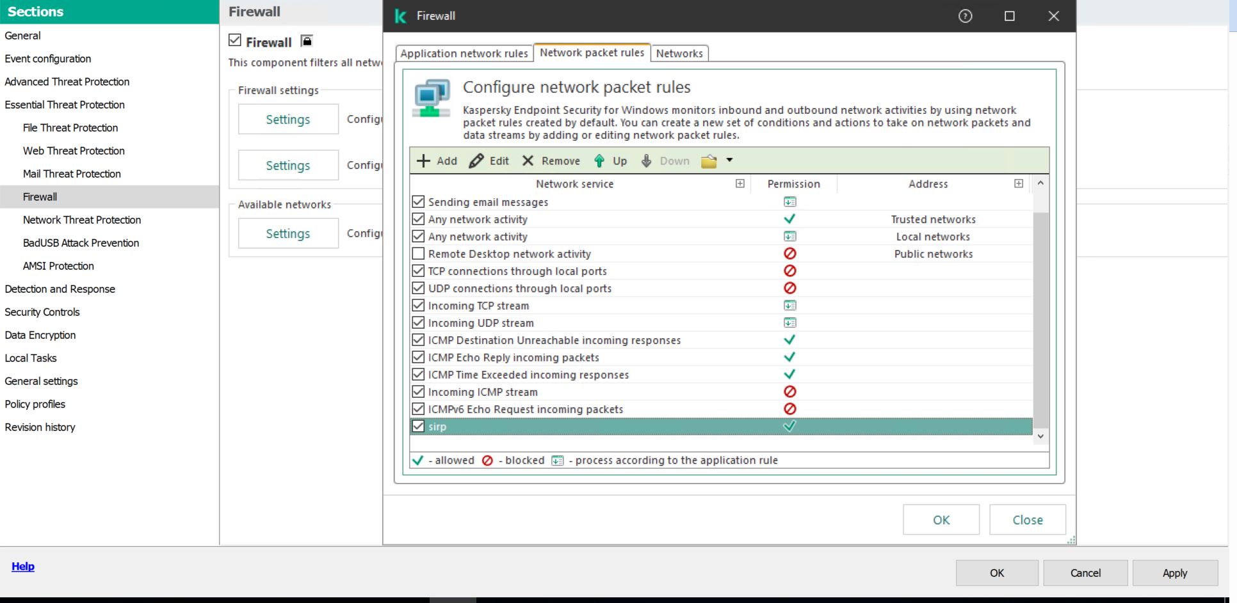
Task: Toggle Incoming TCP stream checkbox
Action: [x=418, y=306]
